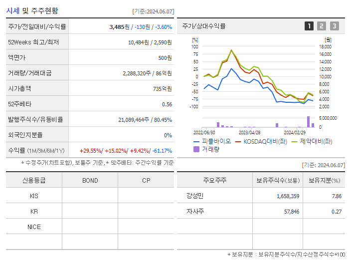Click the 외국인지분율 0% value

point(168,135)
